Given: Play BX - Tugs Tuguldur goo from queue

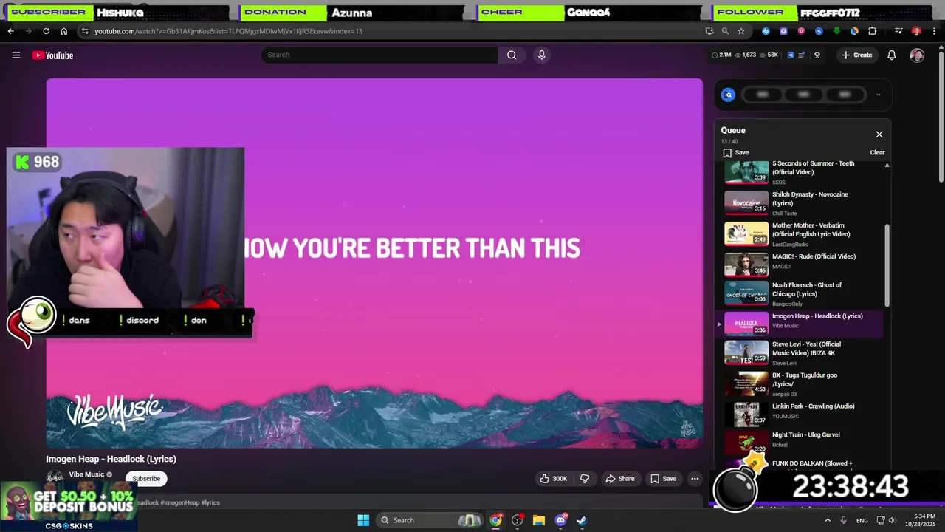Looking at the screenshot, I should 804,384.
